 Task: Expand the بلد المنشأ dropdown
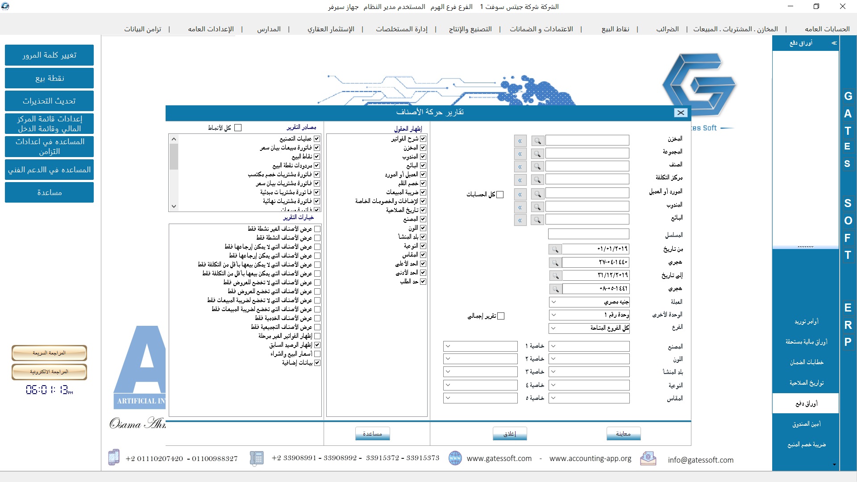(x=589, y=372)
